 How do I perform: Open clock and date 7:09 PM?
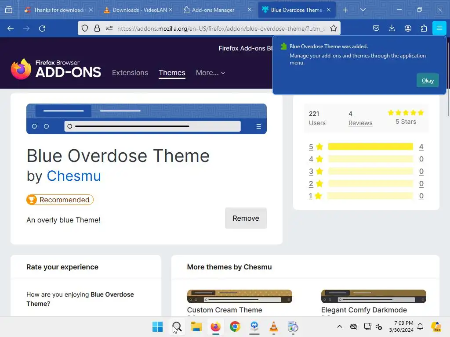tap(401, 326)
